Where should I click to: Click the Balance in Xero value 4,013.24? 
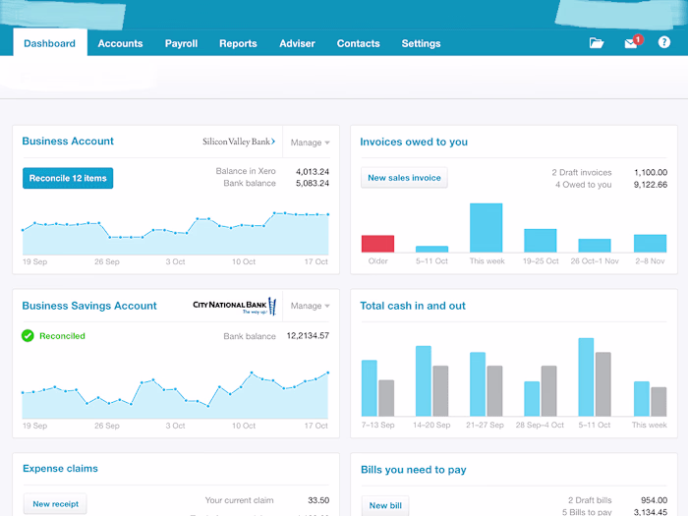click(x=313, y=172)
